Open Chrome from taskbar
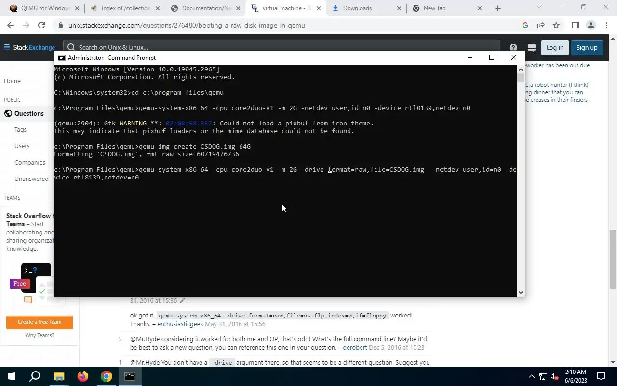Image resolution: width=617 pixels, height=386 pixels. (x=107, y=376)
